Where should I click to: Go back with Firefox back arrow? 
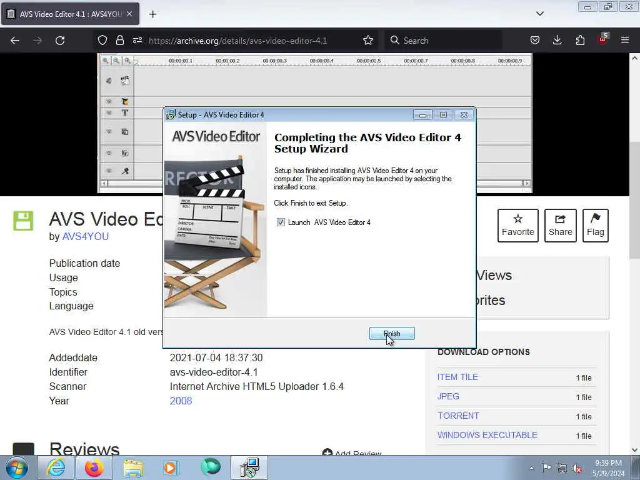pos(15,41)
